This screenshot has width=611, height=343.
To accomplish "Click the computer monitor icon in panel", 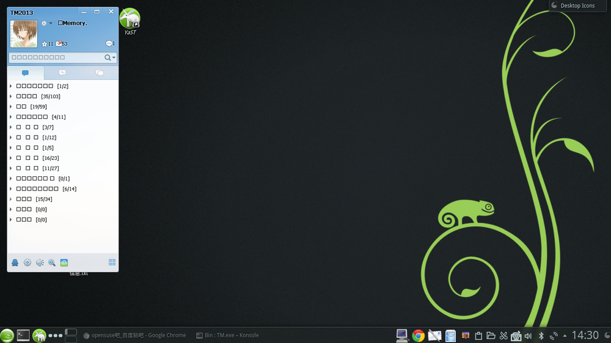I will (x=402, y=335).
